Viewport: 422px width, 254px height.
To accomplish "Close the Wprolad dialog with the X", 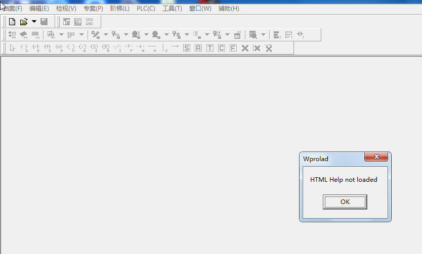I will click(x=376, y=158).
